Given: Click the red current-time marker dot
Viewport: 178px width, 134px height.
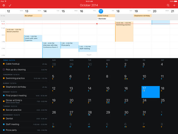Looking at the screenshot, I should pyautogui.click(x=97, y=24).
